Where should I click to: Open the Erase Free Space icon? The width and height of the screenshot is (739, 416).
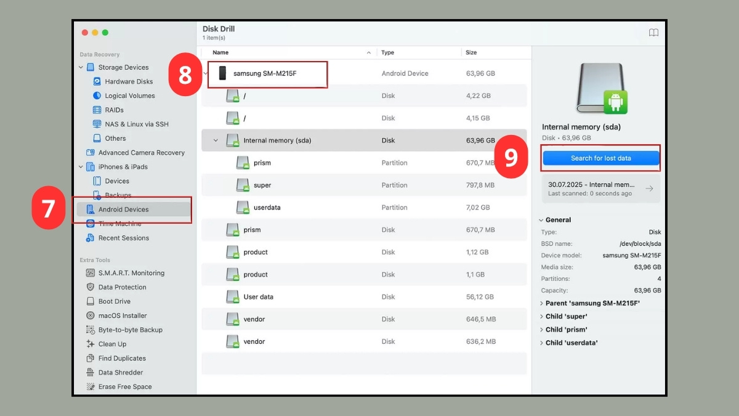91,386
